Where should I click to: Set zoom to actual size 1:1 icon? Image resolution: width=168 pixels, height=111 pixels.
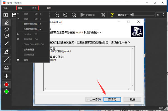[65, 15]
